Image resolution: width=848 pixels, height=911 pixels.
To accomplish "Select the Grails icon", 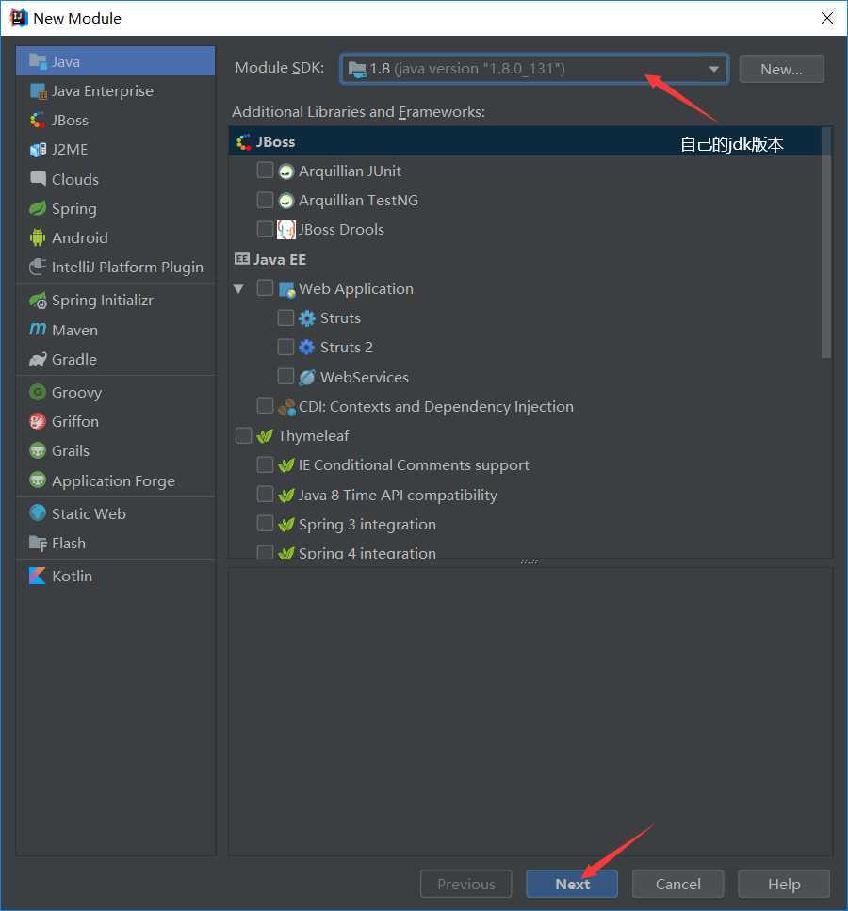I will pyautogui.click(x=38, y=450).
